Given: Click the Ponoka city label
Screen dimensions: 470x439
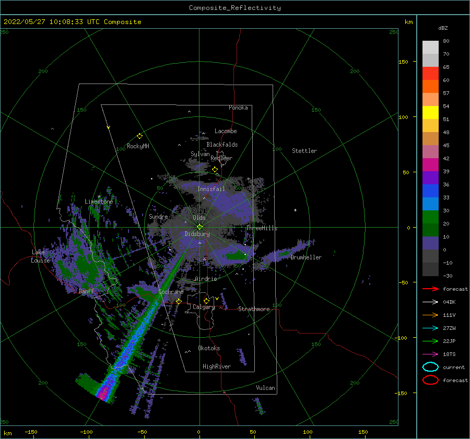Looking at the screenshot, I should point(238,108).
